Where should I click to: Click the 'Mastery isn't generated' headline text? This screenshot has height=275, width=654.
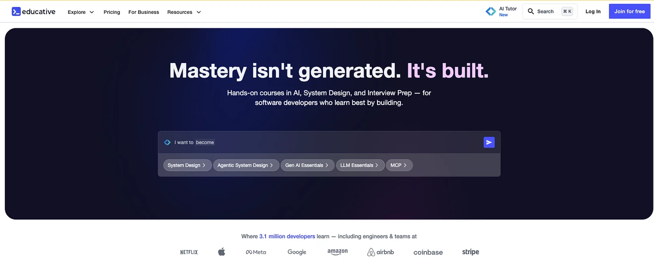[x=285, y=71]
